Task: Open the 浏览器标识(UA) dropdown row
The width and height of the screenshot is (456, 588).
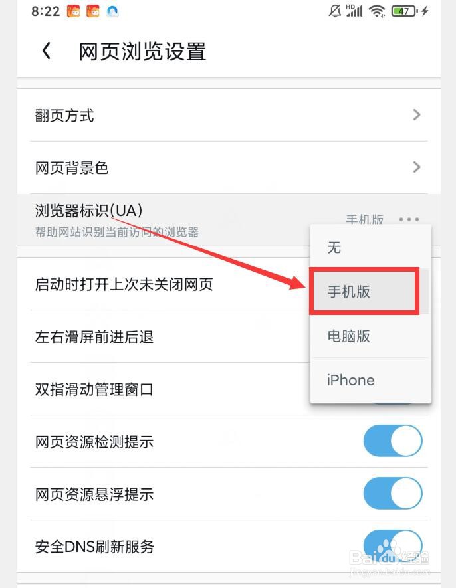Action: click(x=229, y=220)
